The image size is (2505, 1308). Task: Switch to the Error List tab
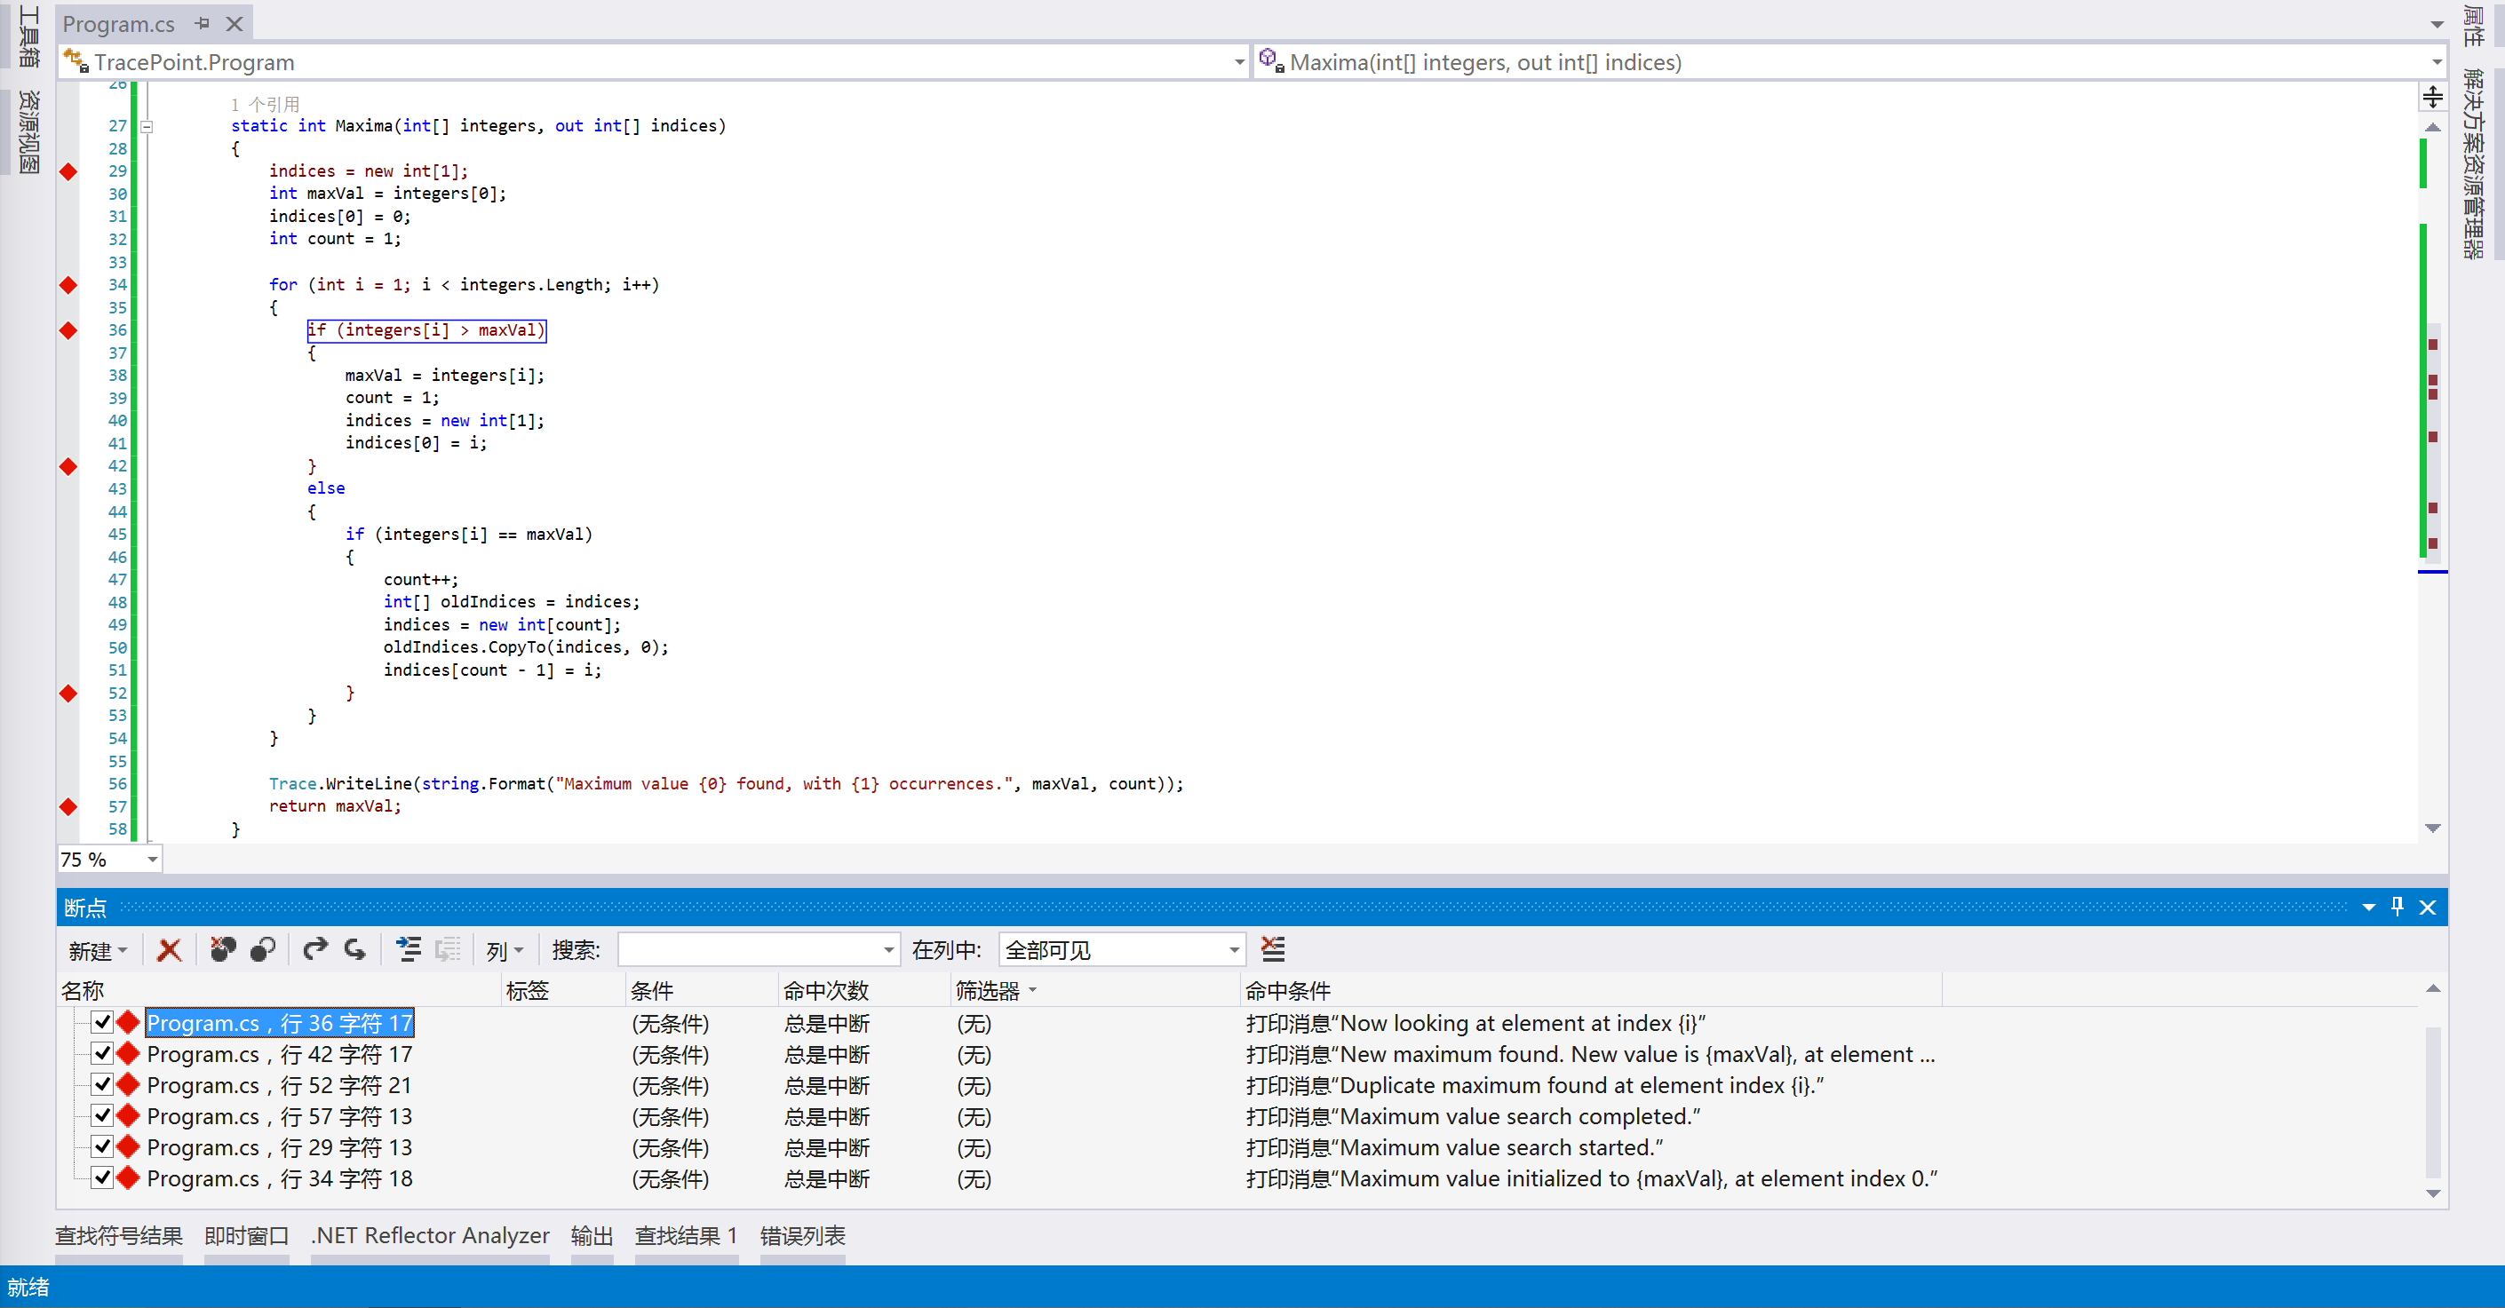pyautogui.click(x=802, y=1235)
